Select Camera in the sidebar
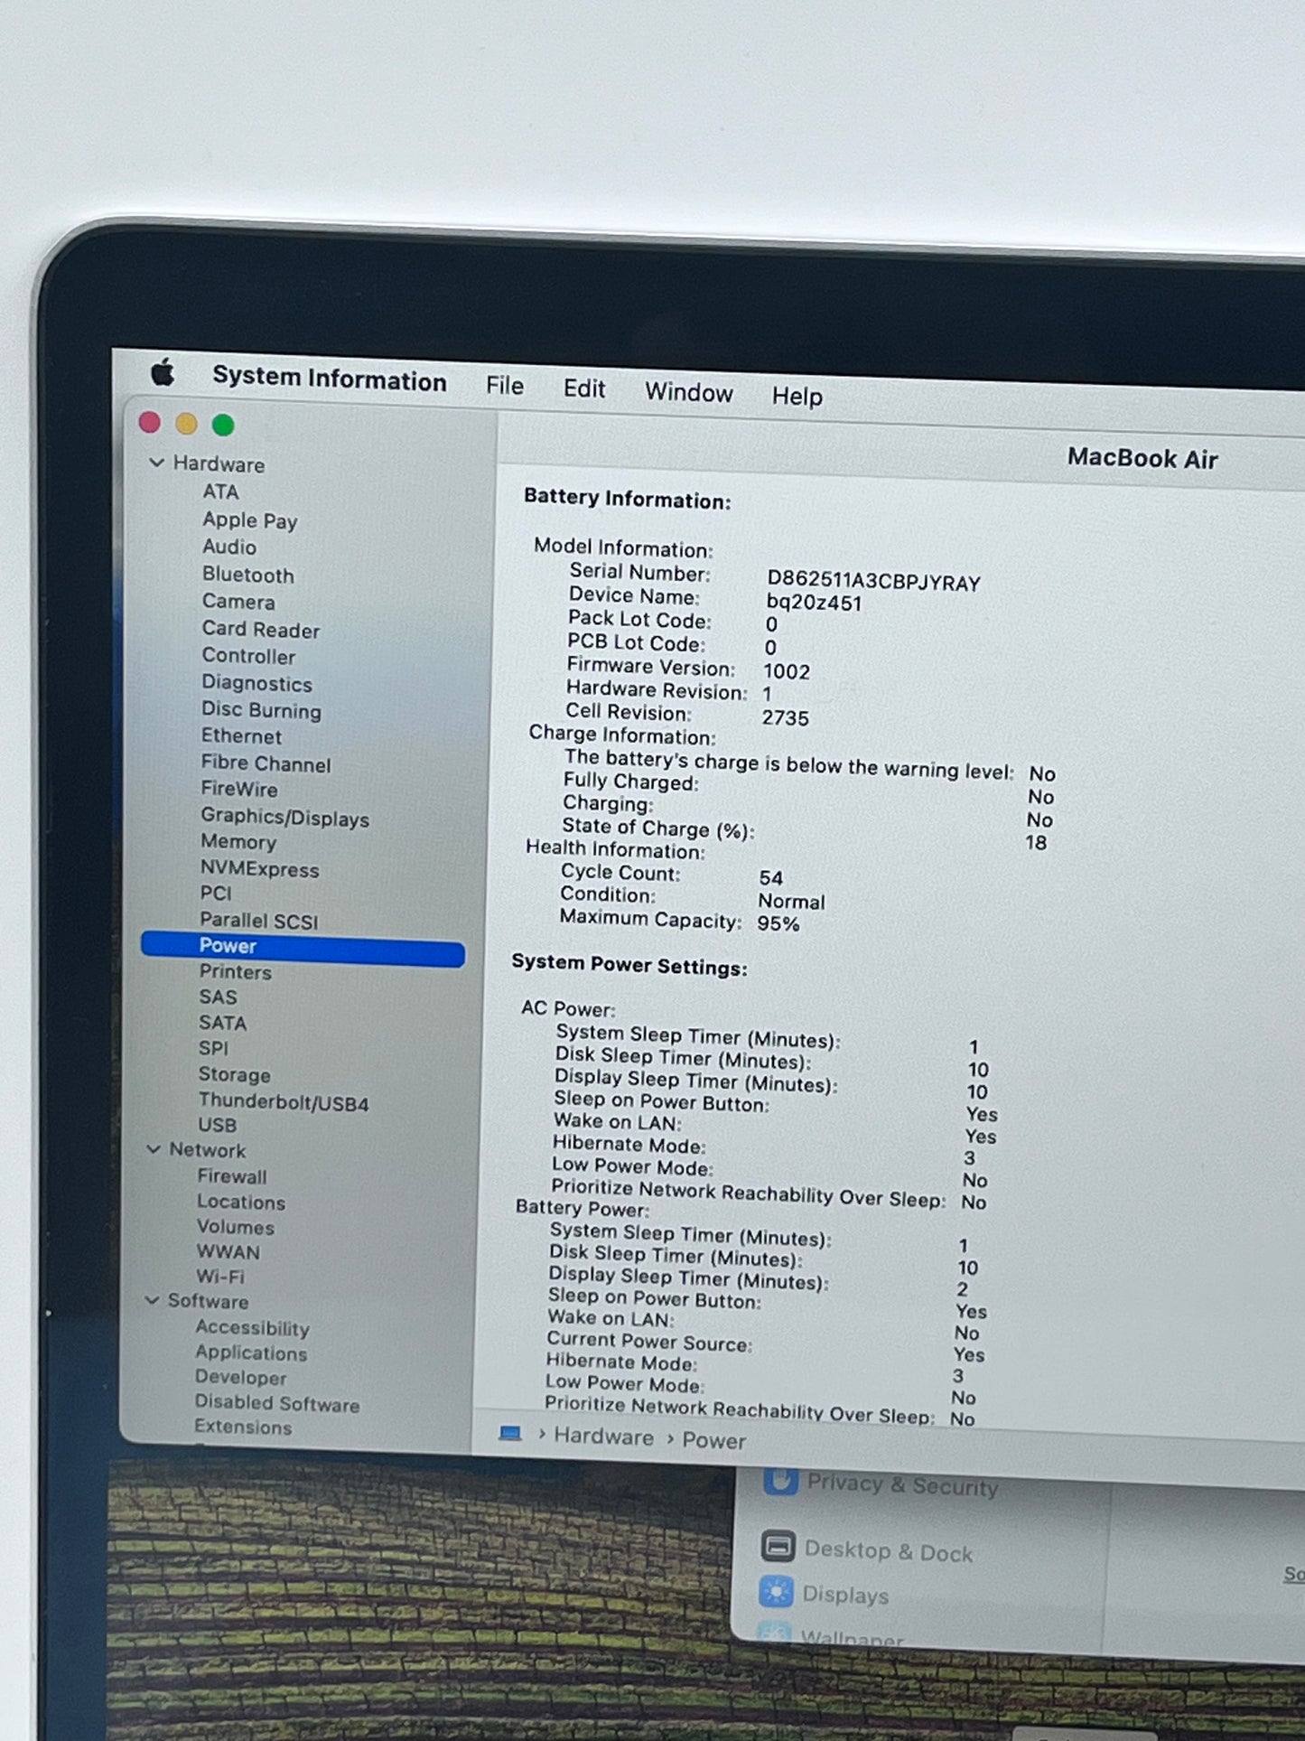The height and width of the screenshot is (1741, 1305). pyautogui.click(x=238, y=602)
